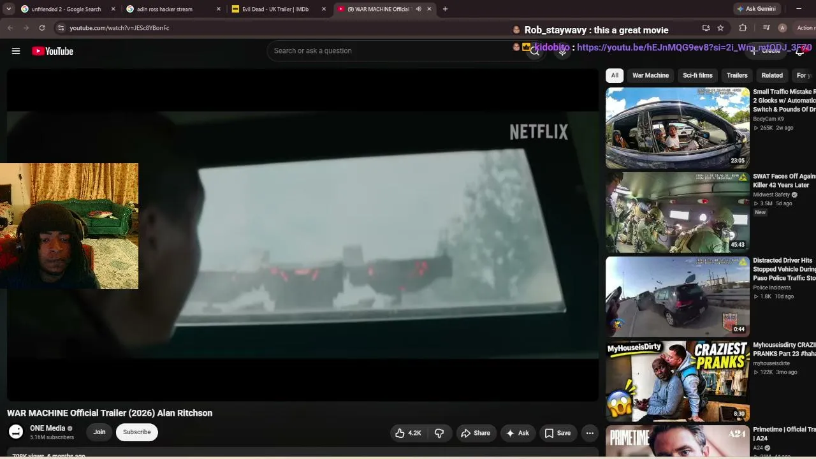Open the Chrome profile avatar
The image size is (816, 459).
pyautogui.click(x=782, y=28)
